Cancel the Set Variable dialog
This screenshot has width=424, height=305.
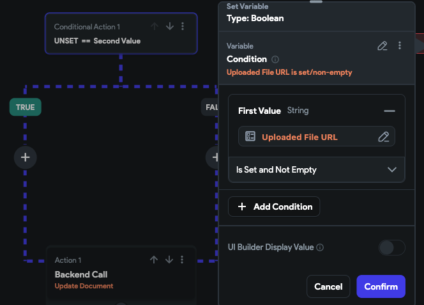pos(328,286)
